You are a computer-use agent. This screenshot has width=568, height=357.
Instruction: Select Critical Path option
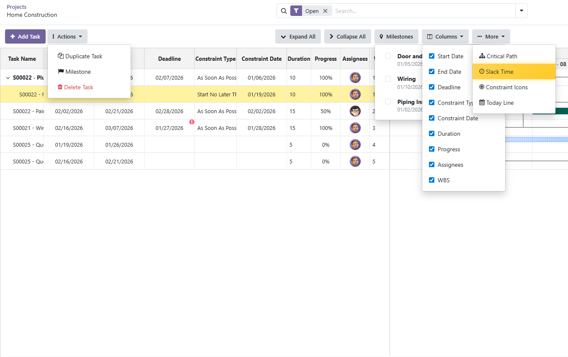tap(501, 56)
